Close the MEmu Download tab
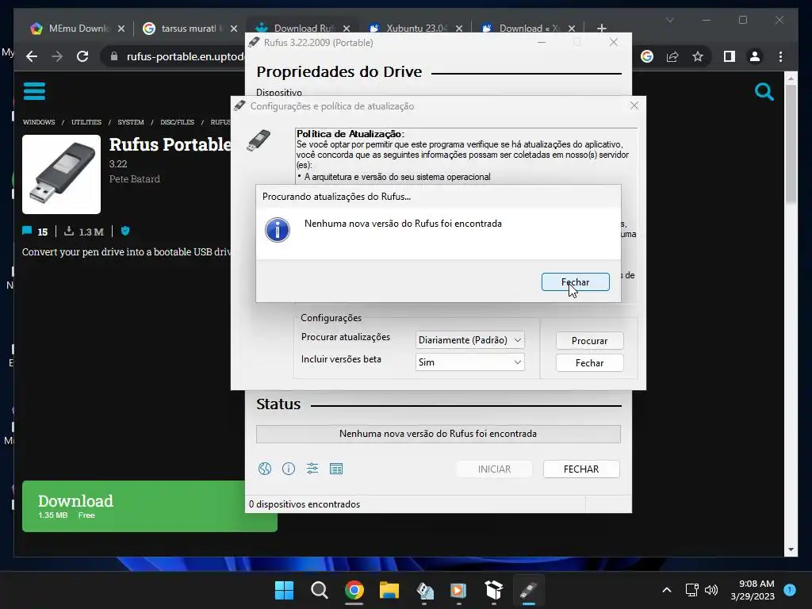 tap(121, 29)
